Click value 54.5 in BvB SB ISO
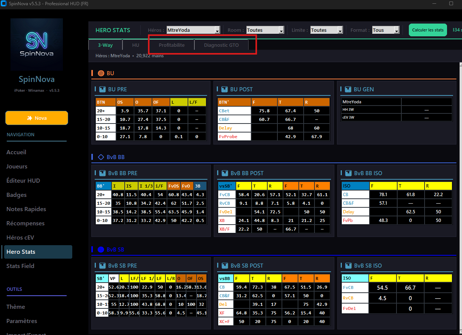This screenshot has height=335, width=462. [382, 288]
